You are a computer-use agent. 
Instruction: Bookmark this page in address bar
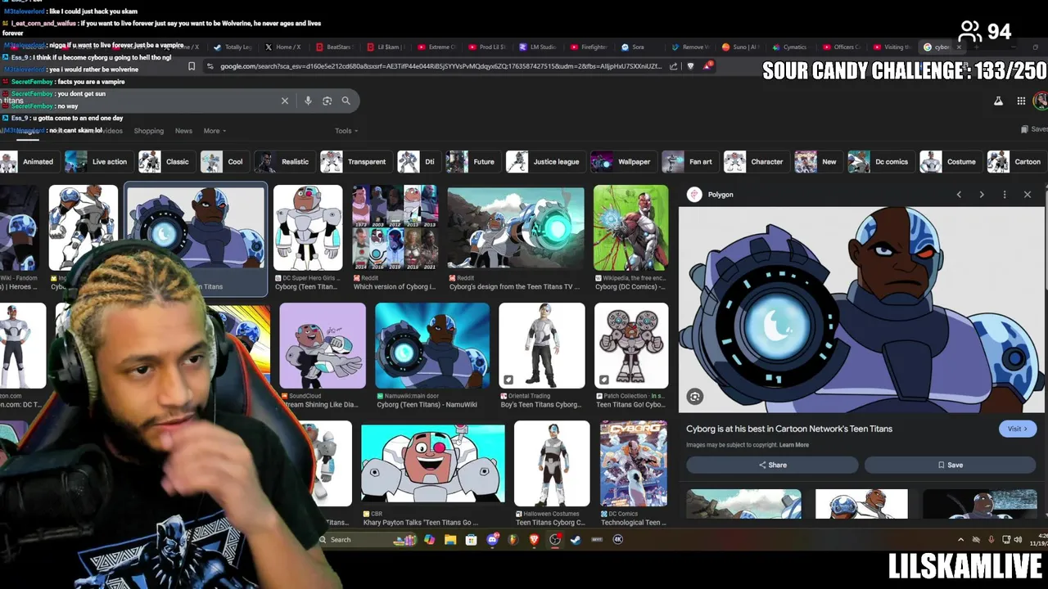tap(192, 66)
